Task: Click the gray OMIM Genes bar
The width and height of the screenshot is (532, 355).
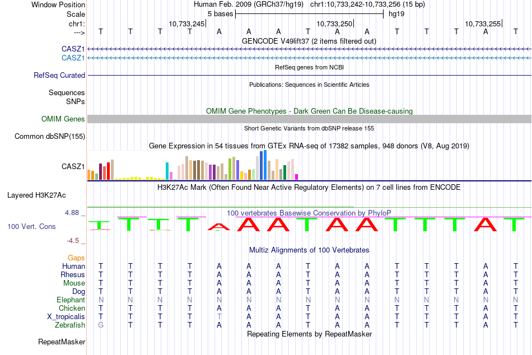Action: point(309,119)
